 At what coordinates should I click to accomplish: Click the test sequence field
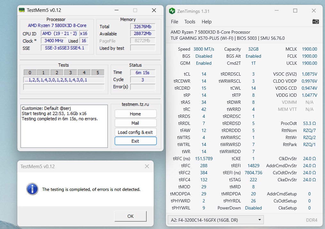click(x=64, y=80)
